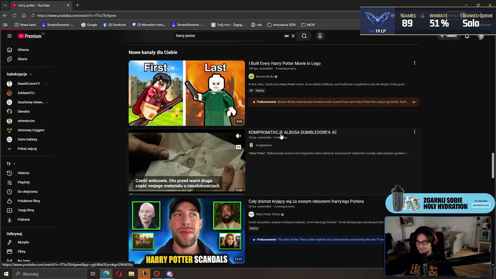496x279 pixels.
Task: Open the YouTube hamburger guide menu
Action: (x=9, y=36)
